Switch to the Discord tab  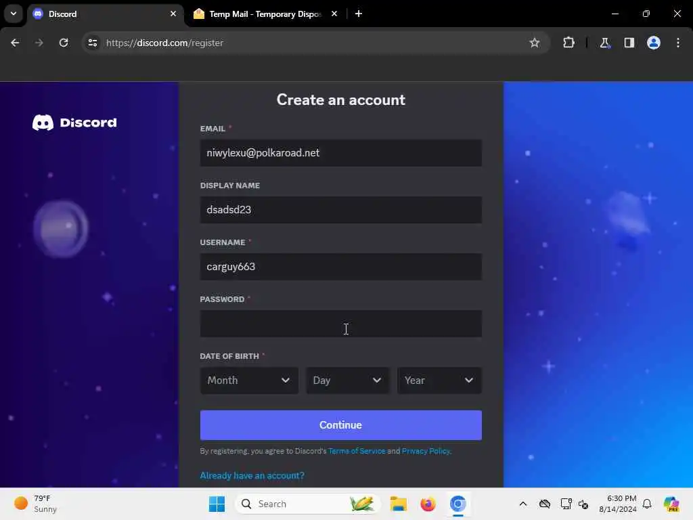click(105, 14)
